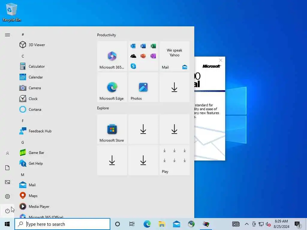Open the clock showing 6:29 AM

coord(281,224)
